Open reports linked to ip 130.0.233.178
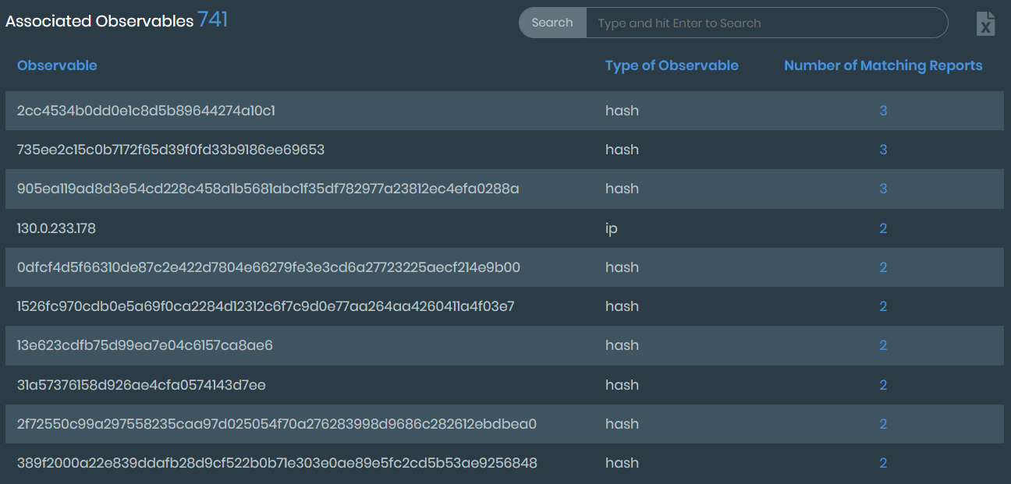 click(x=883, y=228)
